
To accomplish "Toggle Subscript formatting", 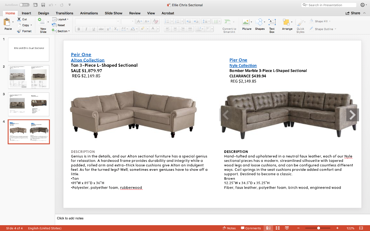I will [116, 29].
